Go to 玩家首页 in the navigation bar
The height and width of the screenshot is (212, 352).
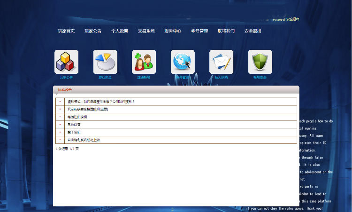66,31
